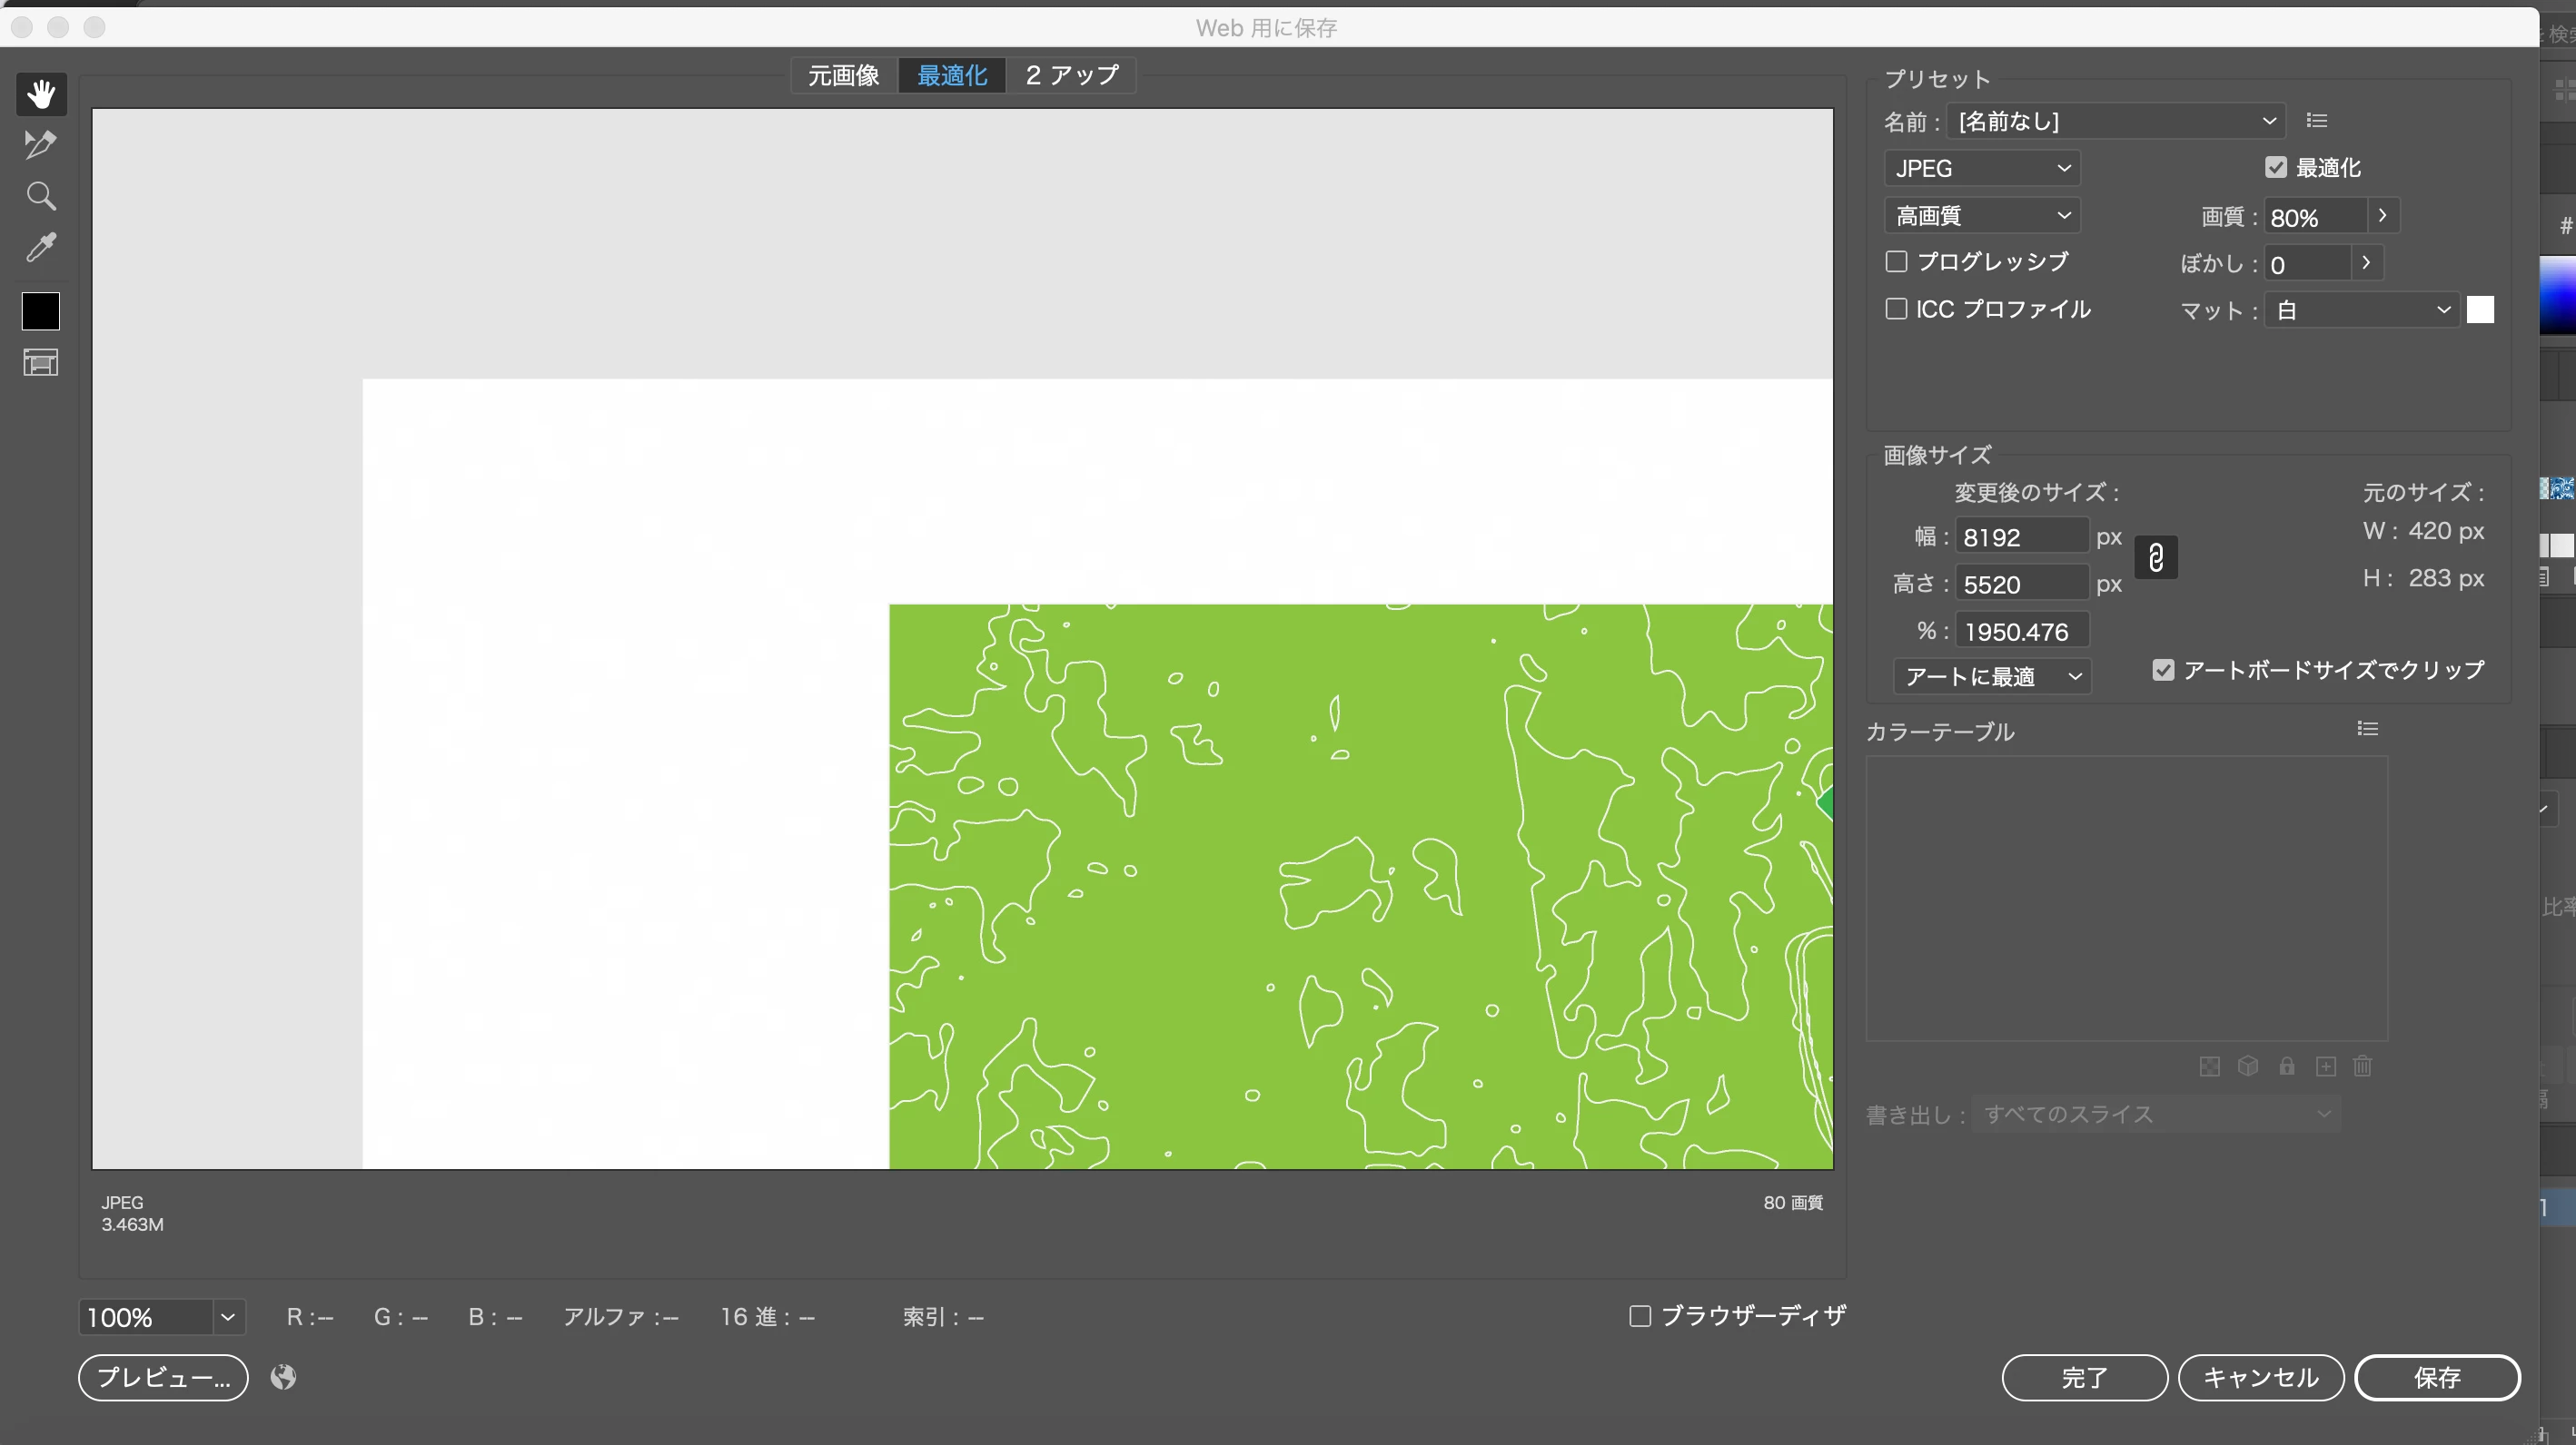Click the white matte color swatch
The width and height of the screenshot is (2576, 1445).
click(x=2480, y=310)
